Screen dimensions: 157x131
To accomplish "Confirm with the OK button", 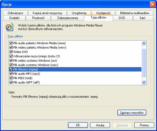I will 78,125.
